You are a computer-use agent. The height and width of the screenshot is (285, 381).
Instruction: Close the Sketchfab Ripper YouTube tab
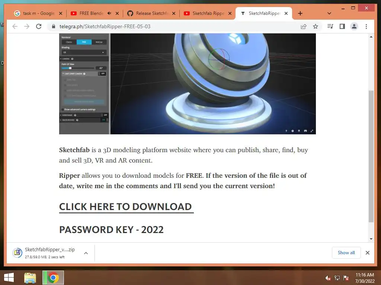pyautogui.click(x=230, y=13)
